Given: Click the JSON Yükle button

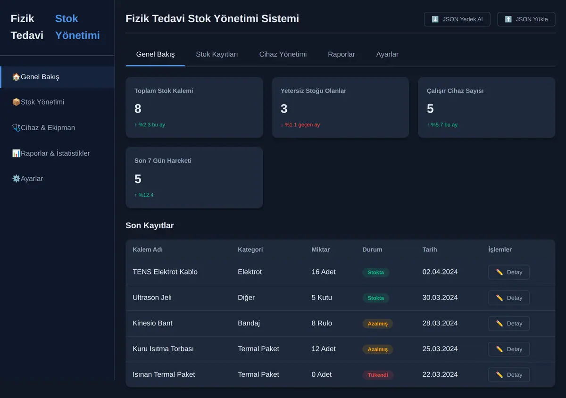Looking at the screenshot, I should tap(526, 19).
